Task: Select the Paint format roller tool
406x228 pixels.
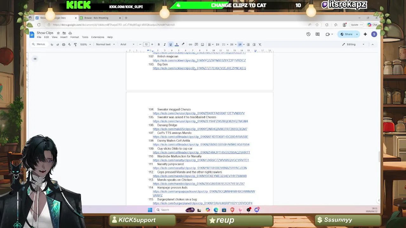Action: [x=75, y=44]
